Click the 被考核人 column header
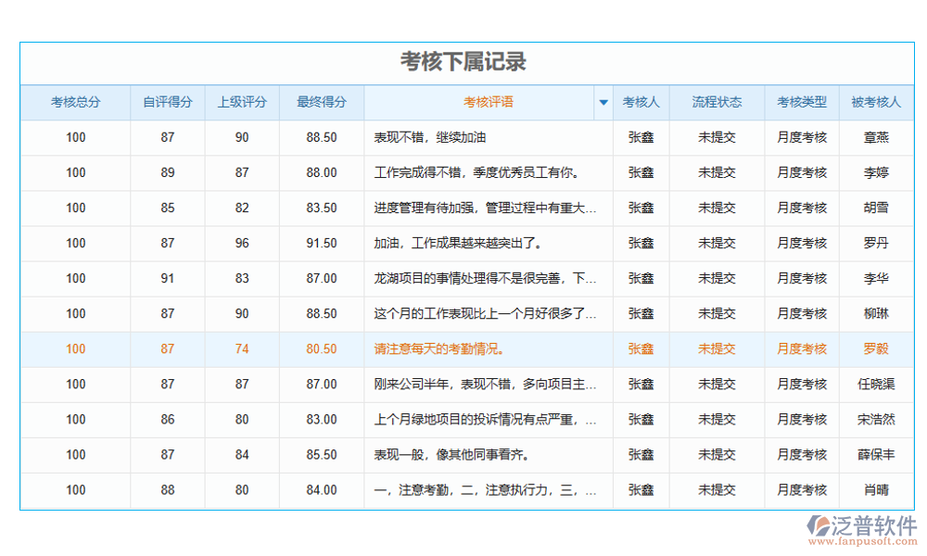Screen dimensions: 927x556 [x=876, y=102]
